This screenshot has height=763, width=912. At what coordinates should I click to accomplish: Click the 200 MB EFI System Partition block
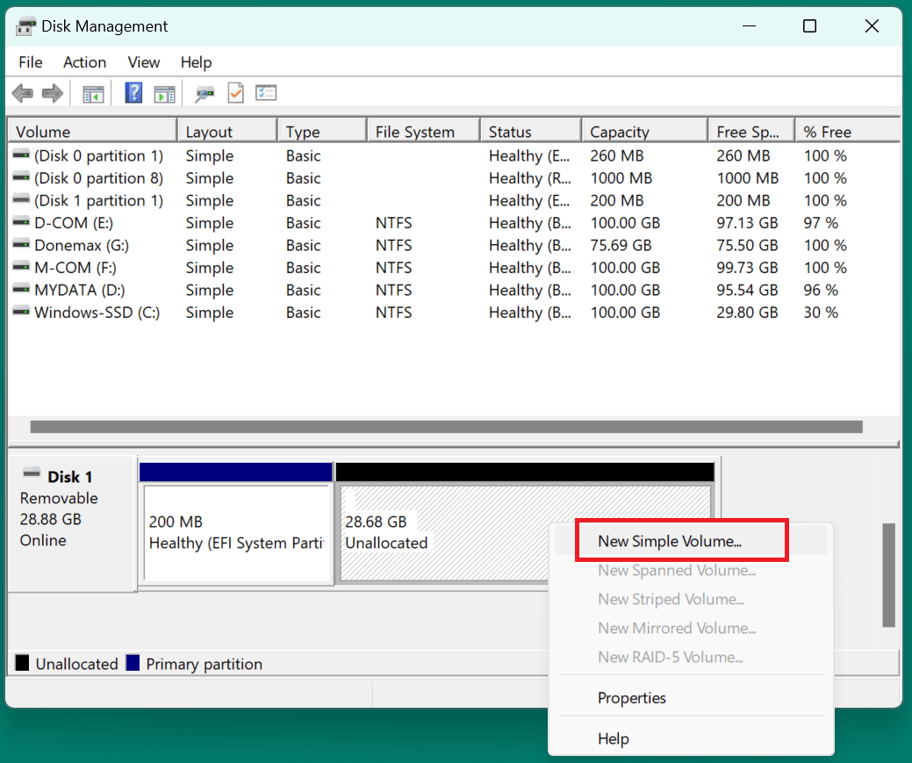[235, 532]
